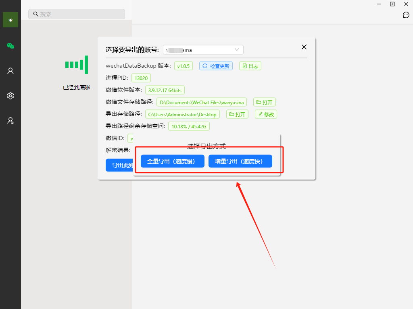The height and width of the screenshot is (309, 413).
Task: Choose 全量导出 (速度慢) full export
Action: point(173,161)
